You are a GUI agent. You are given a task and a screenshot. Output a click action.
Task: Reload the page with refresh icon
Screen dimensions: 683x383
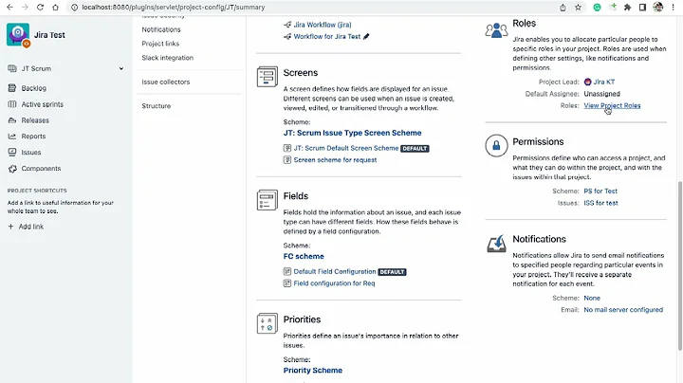[40, 8]
